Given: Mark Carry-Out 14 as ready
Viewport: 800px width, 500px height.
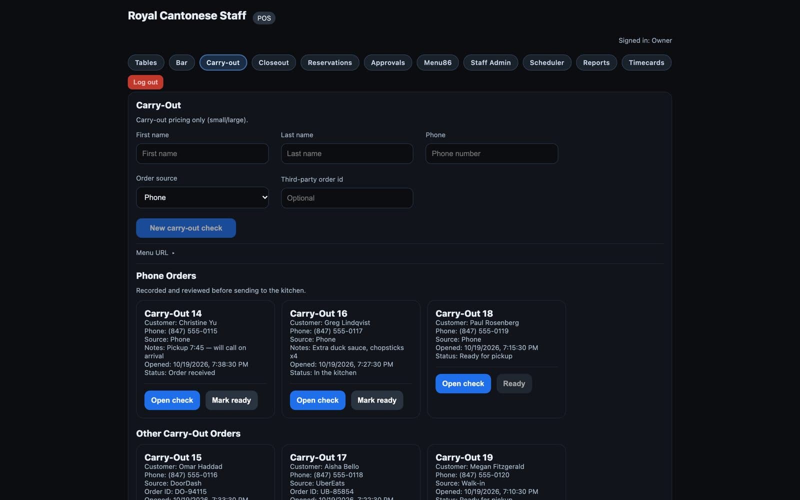Looking at the screenshot, I should click(x=231, y=400).
